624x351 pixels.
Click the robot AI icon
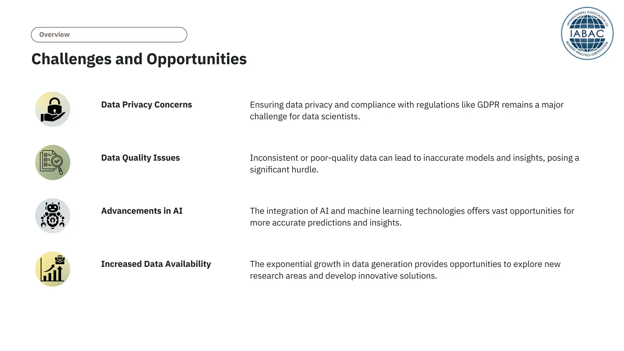click(53, 216)
